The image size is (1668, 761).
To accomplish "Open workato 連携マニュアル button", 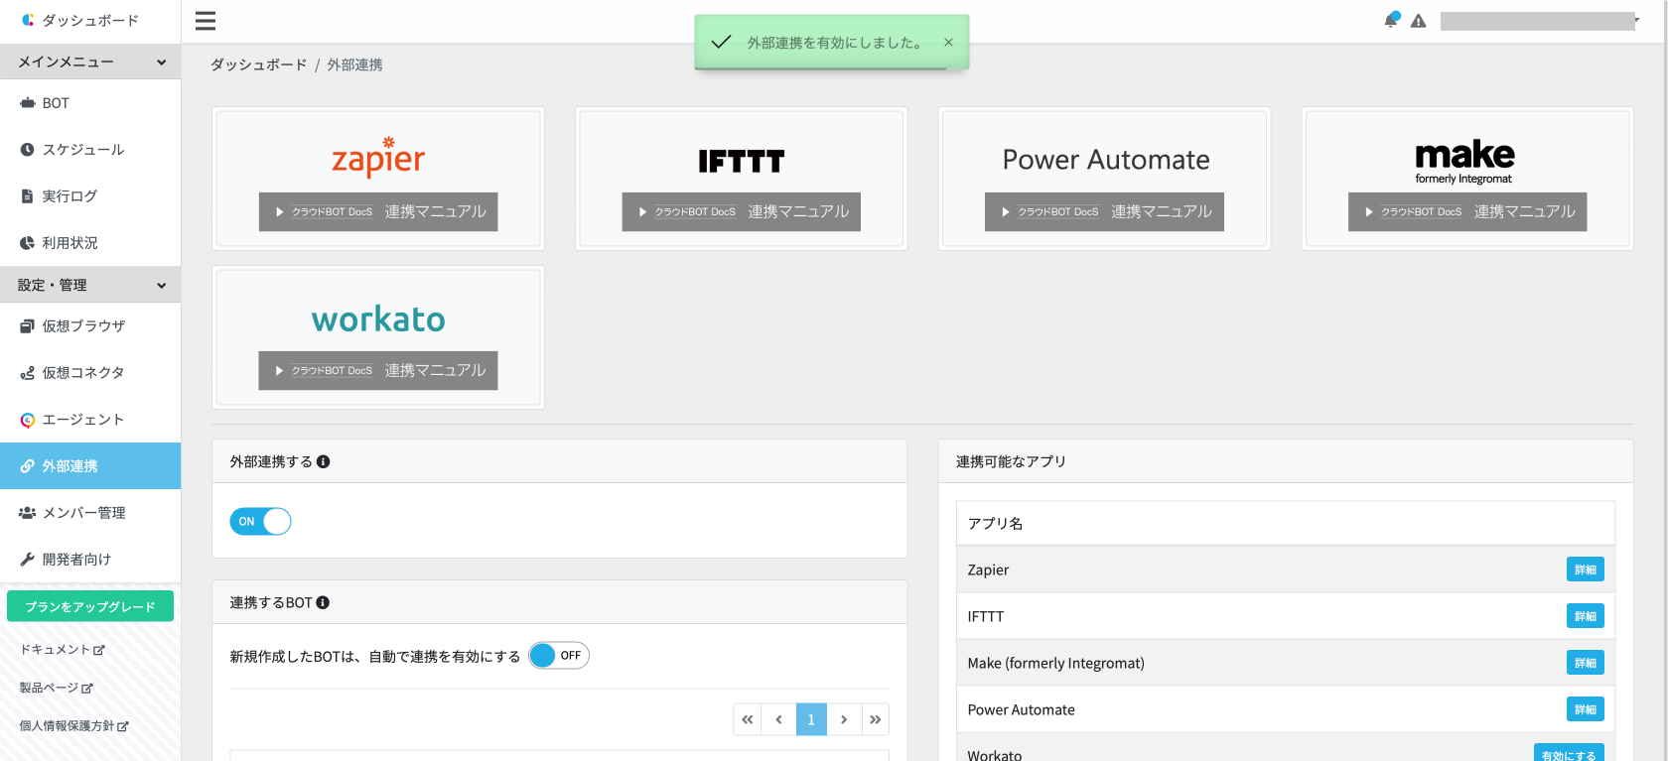I will (x=378, y=370).
